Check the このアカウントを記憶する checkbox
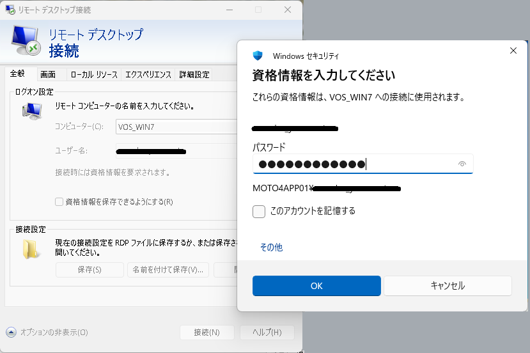 point(259,211)
